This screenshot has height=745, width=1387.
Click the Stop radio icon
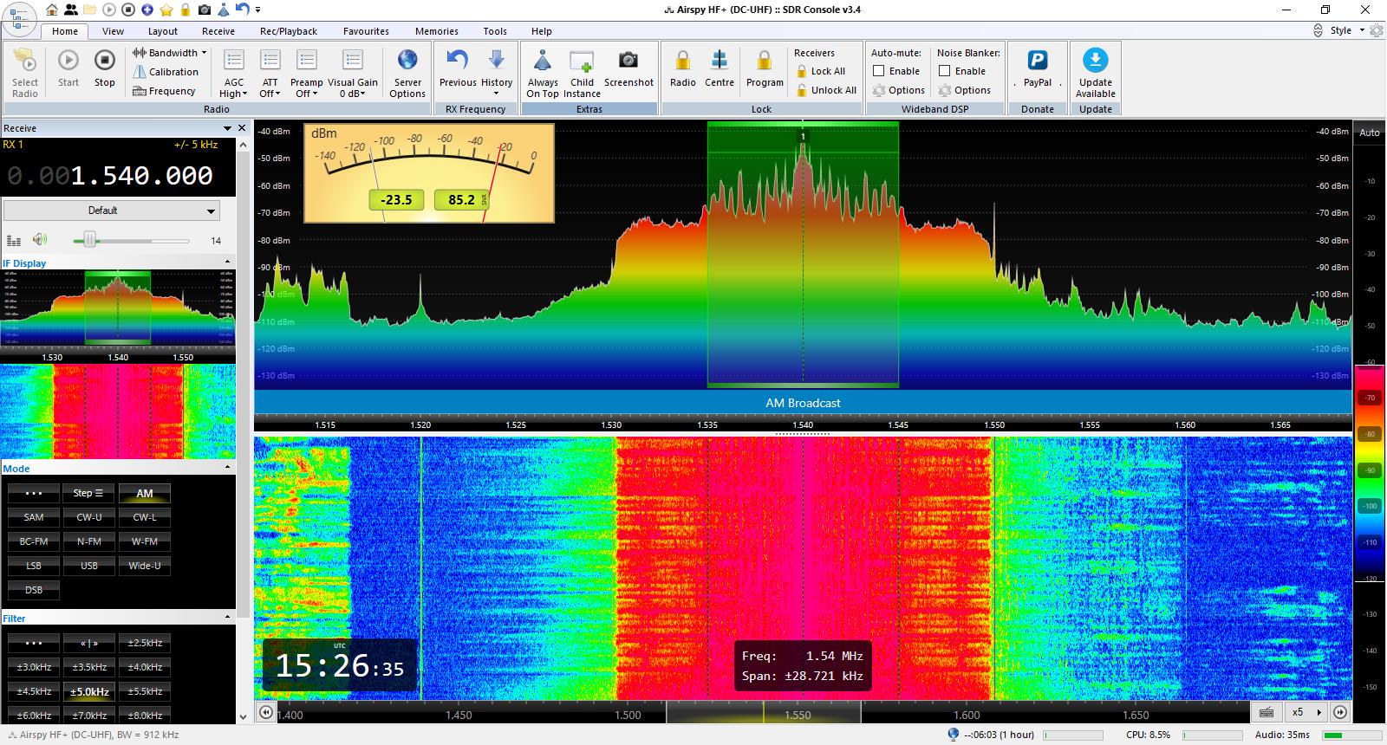point(104,61)
